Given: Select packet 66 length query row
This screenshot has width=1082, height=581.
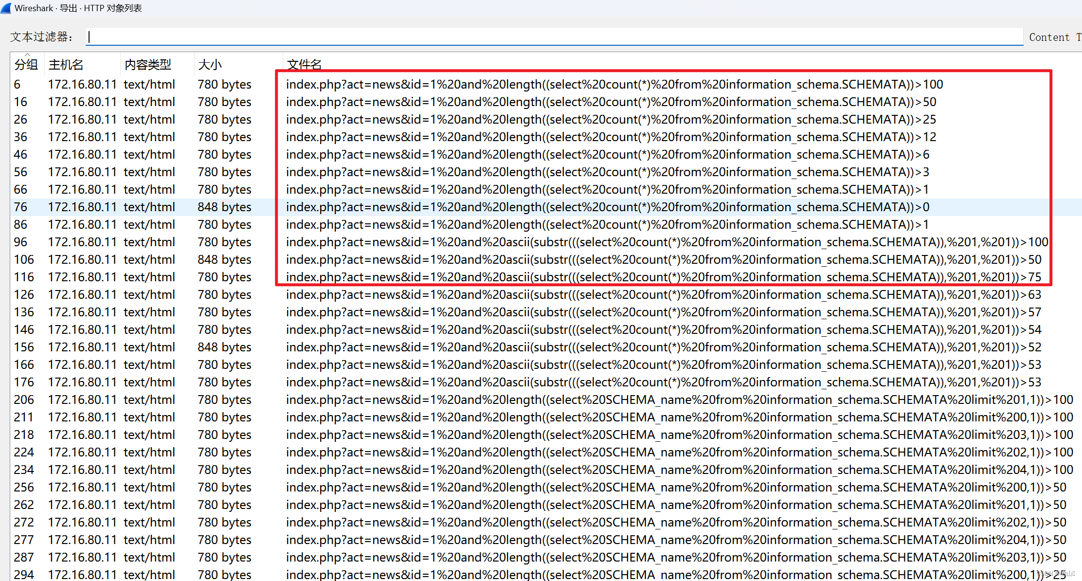Looking at the screenshot, I should pyautogui.click(x=546, y=189).
